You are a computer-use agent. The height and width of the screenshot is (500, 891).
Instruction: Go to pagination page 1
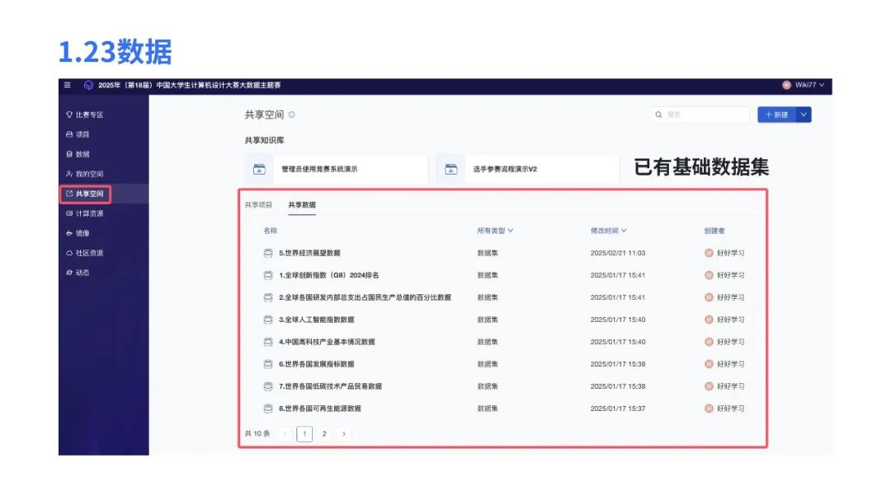click(x=304, y=433)
